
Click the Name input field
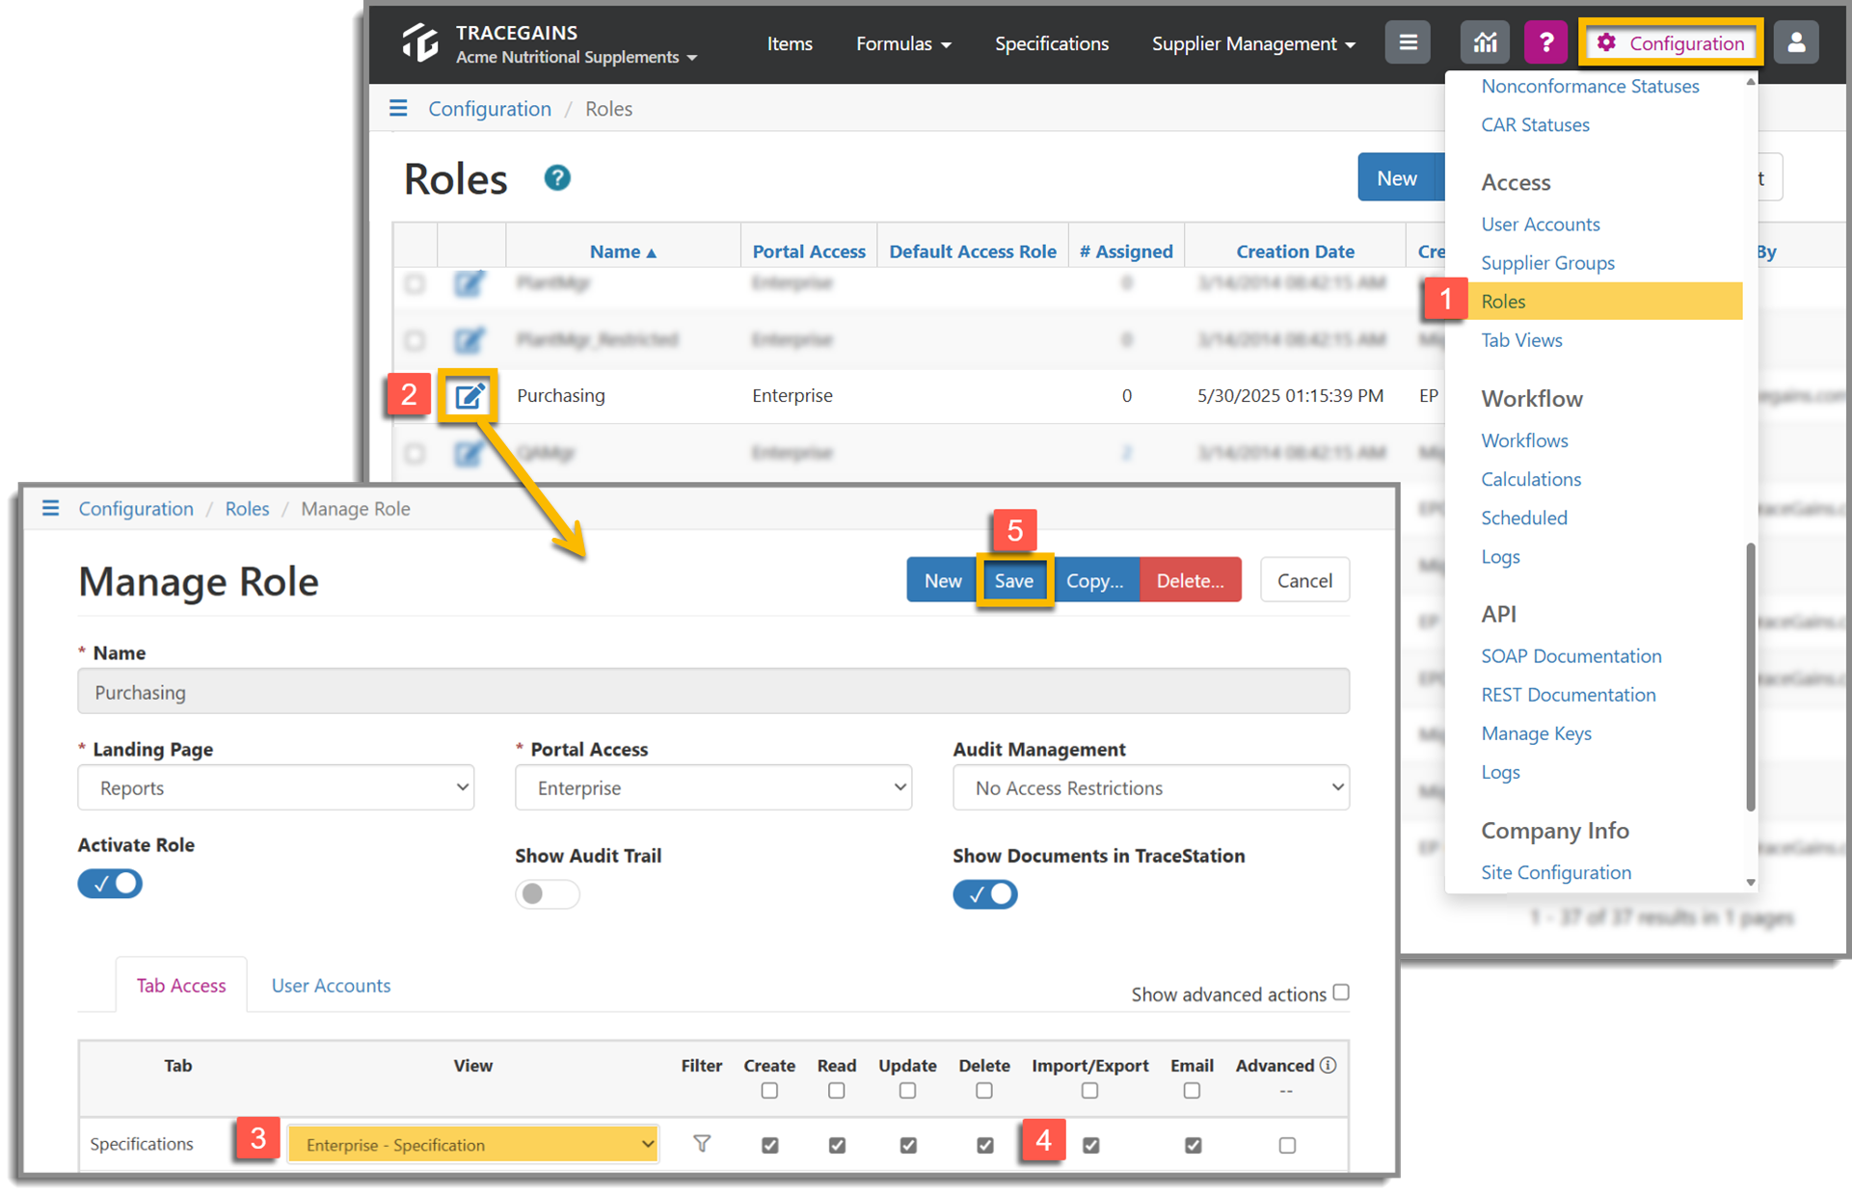point(713,691)
